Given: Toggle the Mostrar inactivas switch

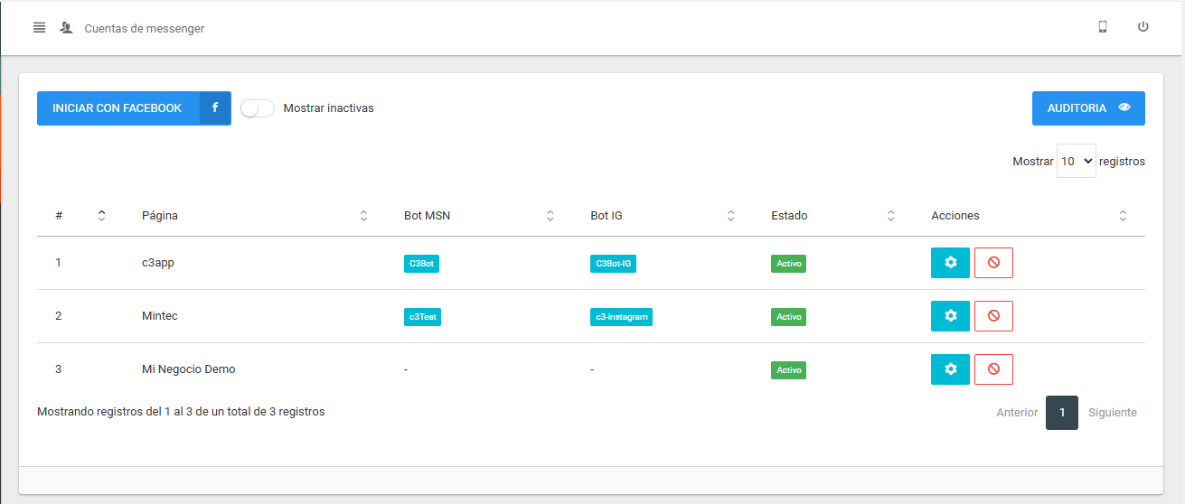Looking at the screenshot, I should (258, 108).
